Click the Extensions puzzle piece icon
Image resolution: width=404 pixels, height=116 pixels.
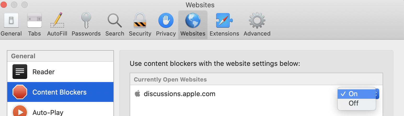point(224,20)
